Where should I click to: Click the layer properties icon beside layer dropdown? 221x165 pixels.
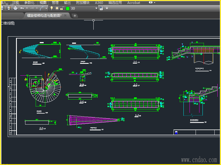click(x=101, y=8)
